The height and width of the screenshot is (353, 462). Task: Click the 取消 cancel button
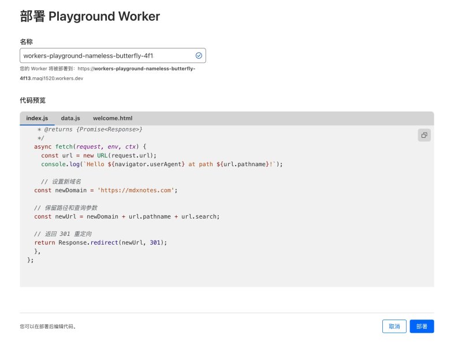[x=394, y=326]
